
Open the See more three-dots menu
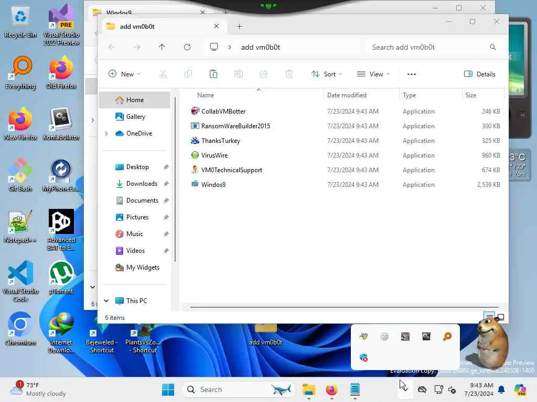(x=411, y=74)
